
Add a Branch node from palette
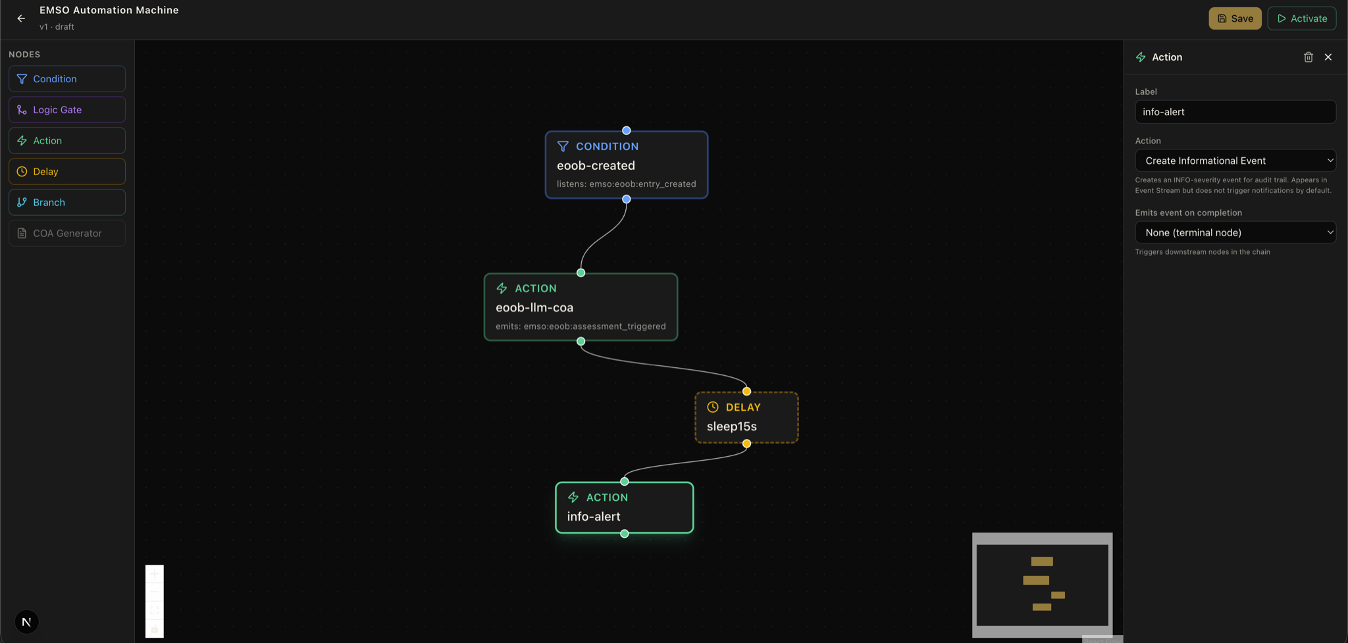(x=67, y=203)
